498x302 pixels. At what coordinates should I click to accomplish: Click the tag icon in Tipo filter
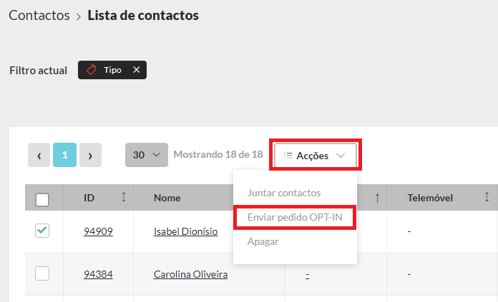[92, 70]
